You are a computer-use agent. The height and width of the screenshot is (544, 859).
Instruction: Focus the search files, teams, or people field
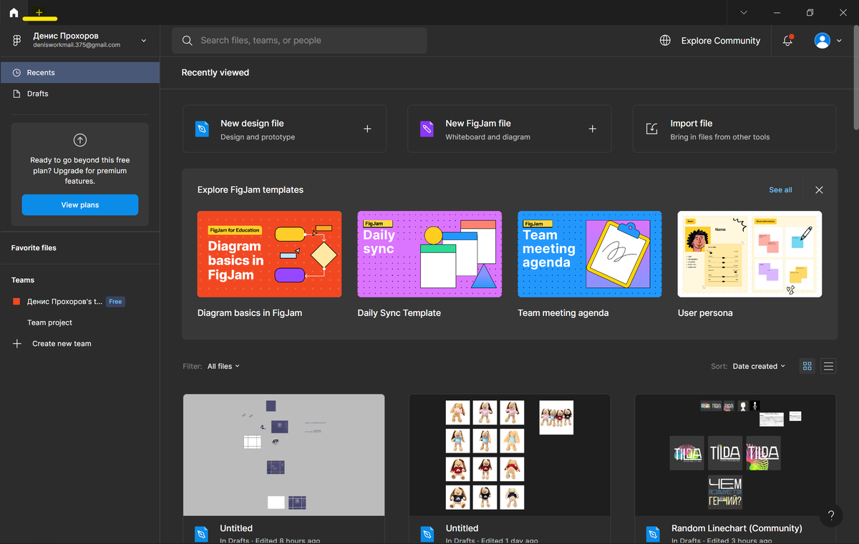(299, 41)
